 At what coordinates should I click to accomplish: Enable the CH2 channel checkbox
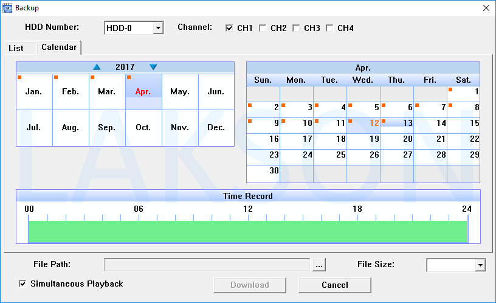click(x=263, y=28)
